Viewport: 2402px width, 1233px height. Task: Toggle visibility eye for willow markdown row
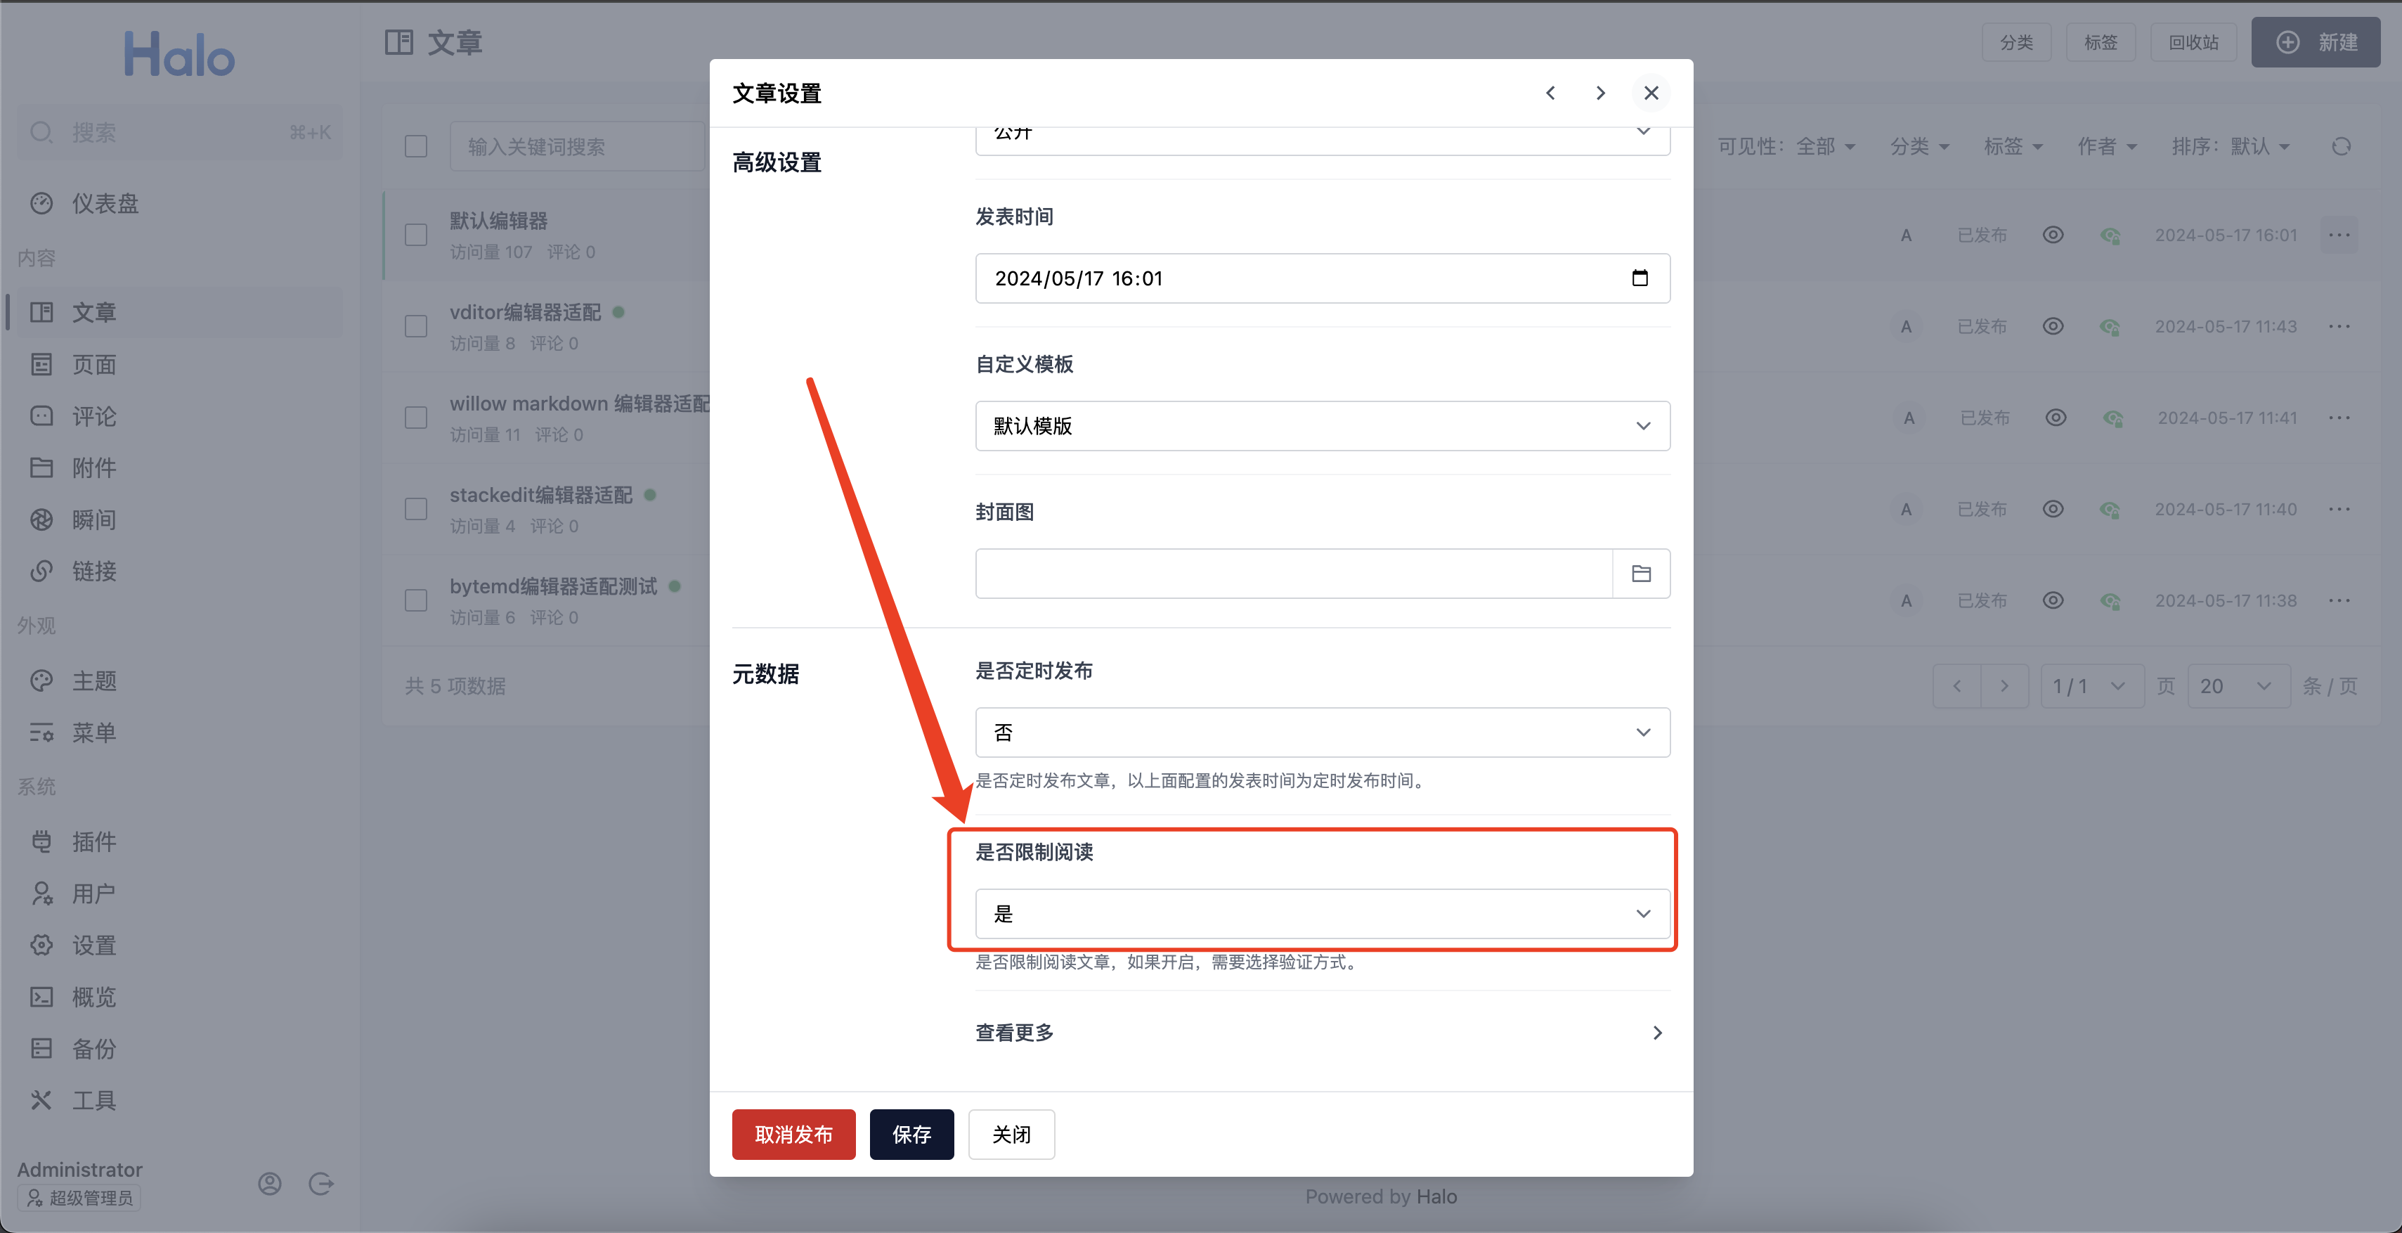pos(2055,418)
